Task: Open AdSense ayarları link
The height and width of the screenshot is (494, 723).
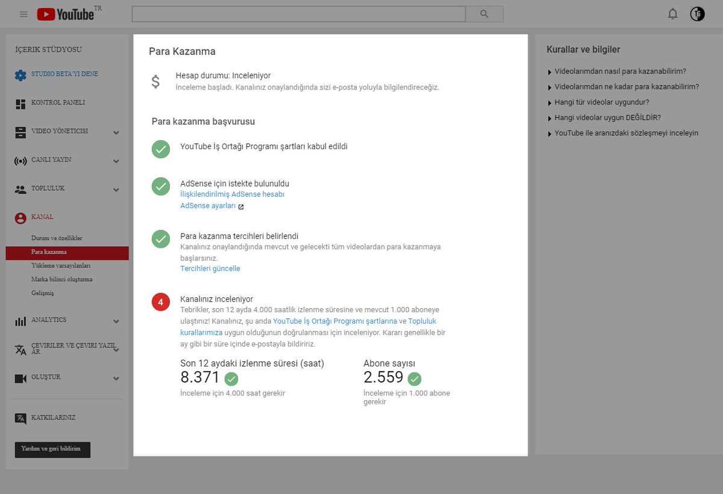Action: (208, 206)
